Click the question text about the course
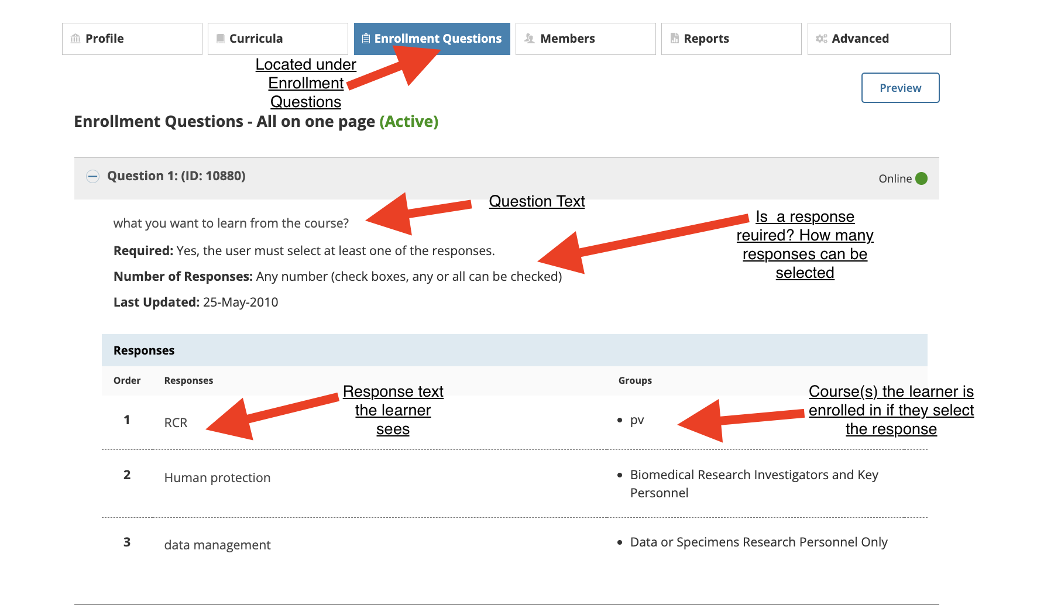Image resolution: width=1037 pixels, height=612 pixels. [x=231, y=223]
